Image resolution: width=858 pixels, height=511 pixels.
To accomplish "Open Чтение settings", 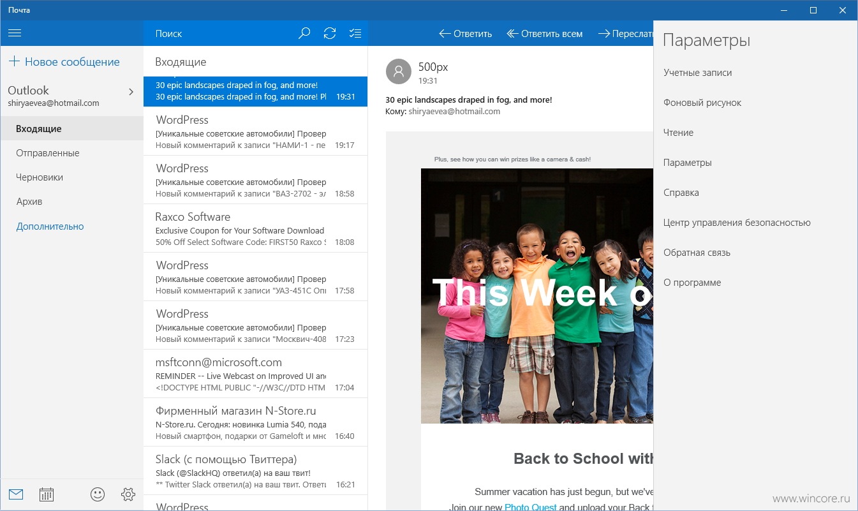I will 678,133.
